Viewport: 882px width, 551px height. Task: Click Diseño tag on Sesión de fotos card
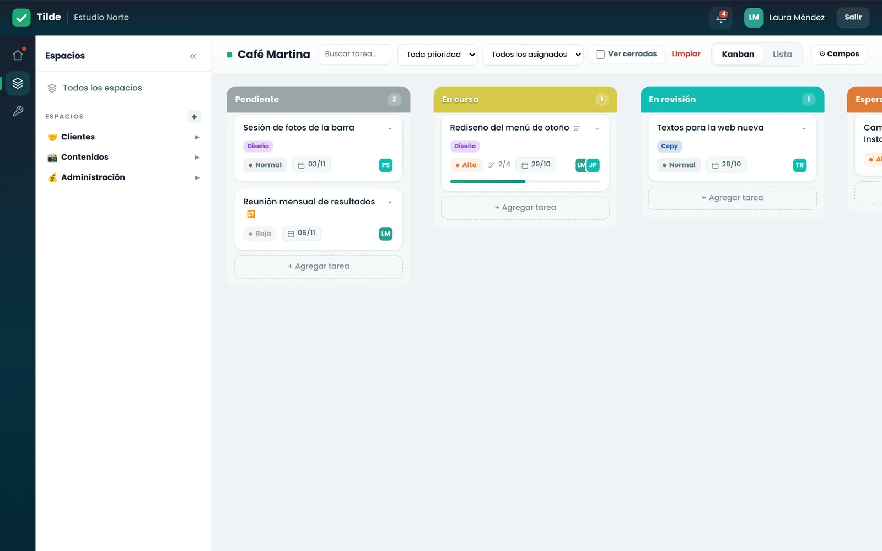[258, 146]
